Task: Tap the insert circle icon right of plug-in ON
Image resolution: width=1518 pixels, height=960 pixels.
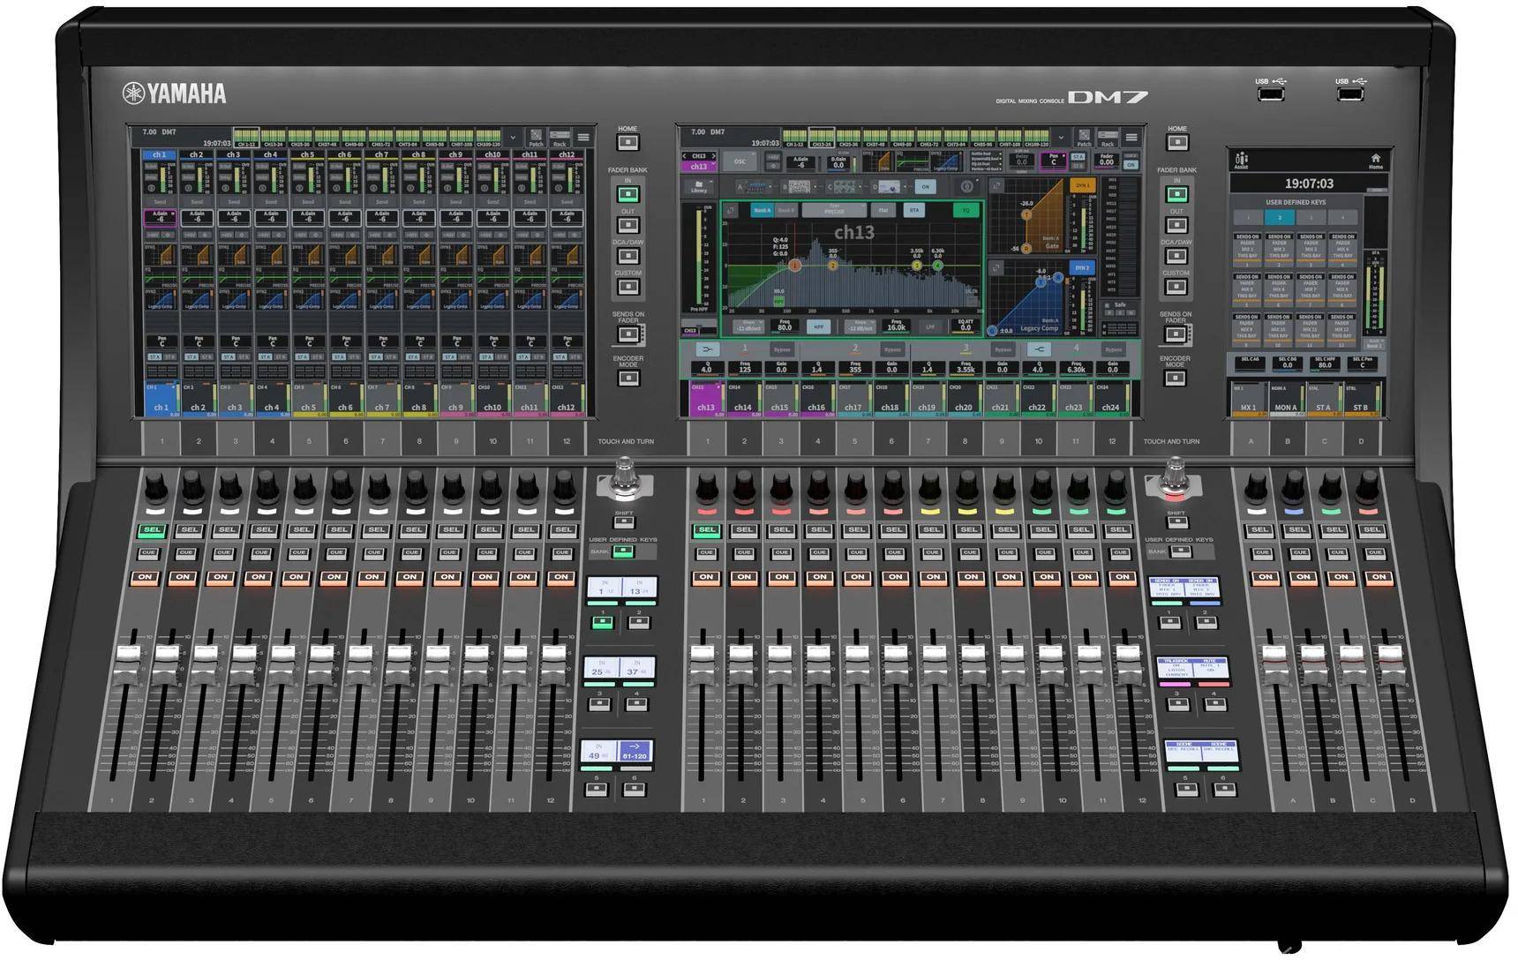Action: (967, 187)
